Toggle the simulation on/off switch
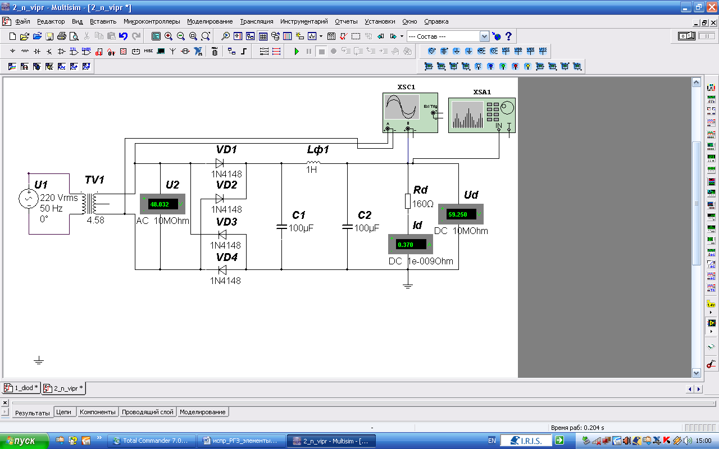The width and height of the screenshot is (719, 449). [x=686, y=36]
